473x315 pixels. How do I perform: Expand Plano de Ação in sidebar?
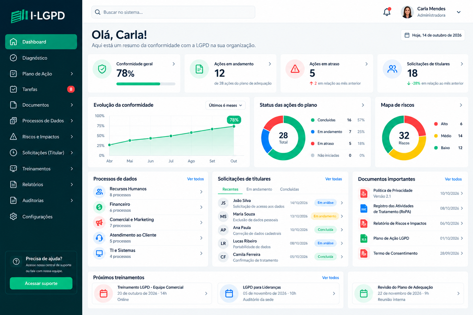72,74
